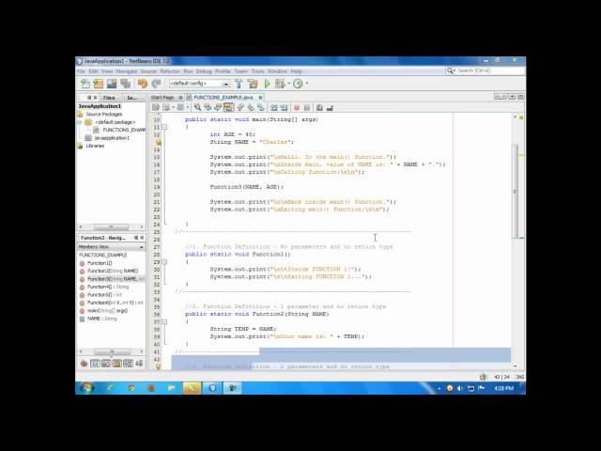Click the Projects panel horizontal scrollbar
The width and height of the screenshot is (601, 451).
[x=111, y=227]
